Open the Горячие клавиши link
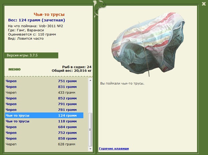The image size is (208, 155). [114, 149]
